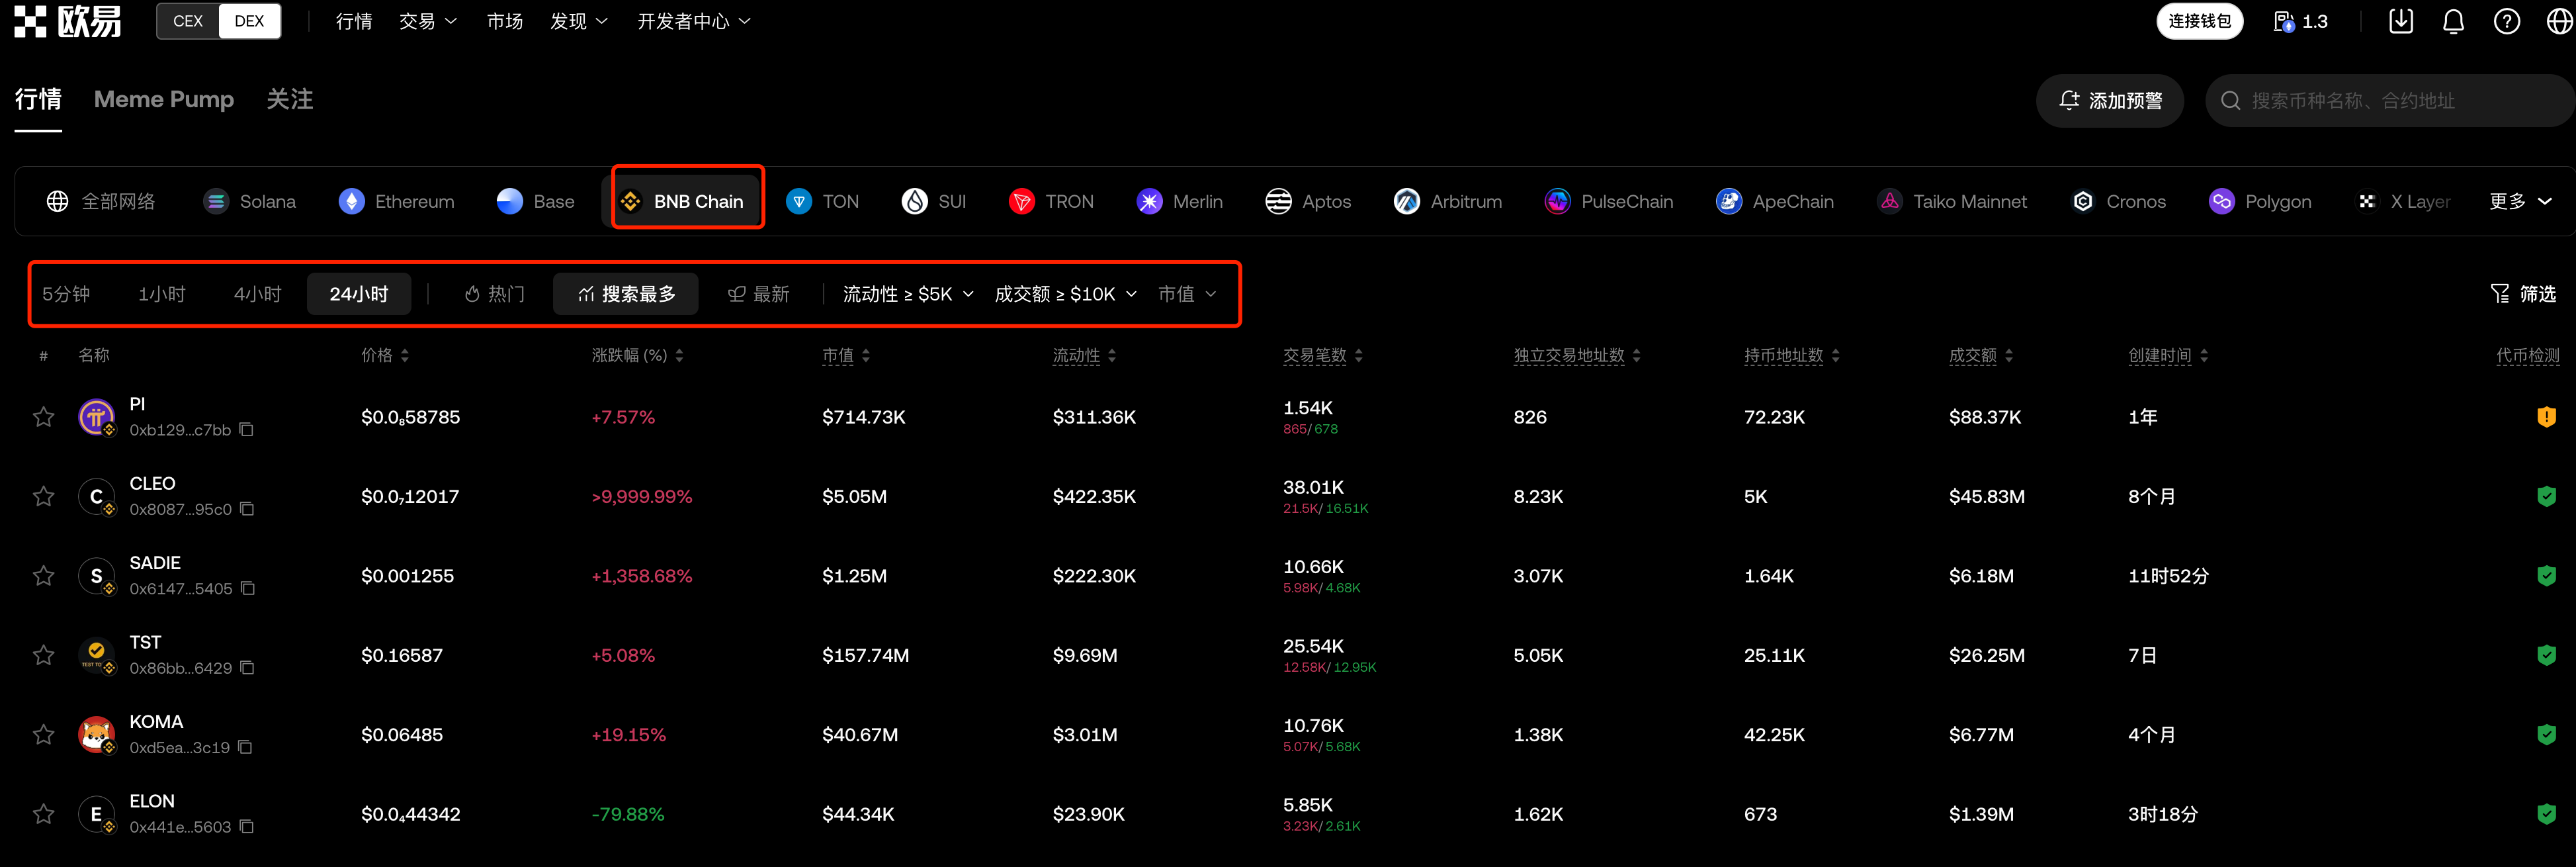Open the volume ≥ $10K dropdown

coord(1065,294)
